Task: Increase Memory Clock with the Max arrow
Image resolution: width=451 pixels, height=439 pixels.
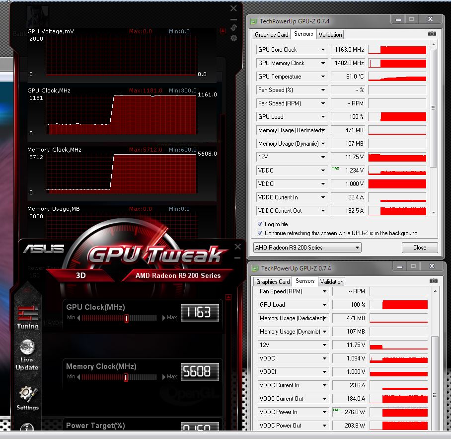Action: (x=164, y=377)
